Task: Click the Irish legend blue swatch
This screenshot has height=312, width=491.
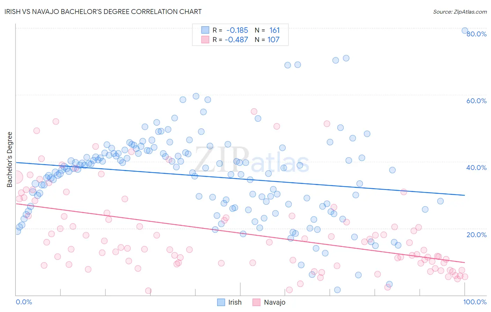Action: (221, 302)
